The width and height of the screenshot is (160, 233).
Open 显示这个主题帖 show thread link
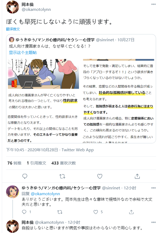pyautogui.click(x=23, y=52)
